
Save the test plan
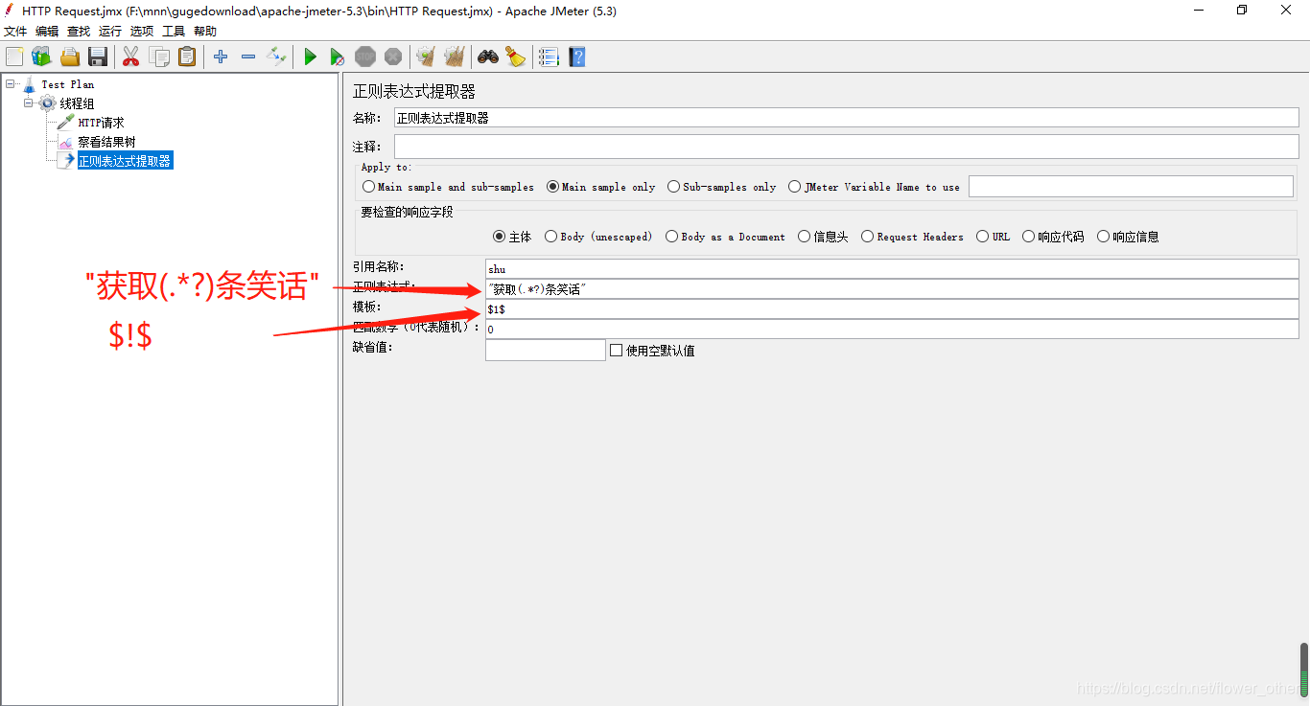98,57
